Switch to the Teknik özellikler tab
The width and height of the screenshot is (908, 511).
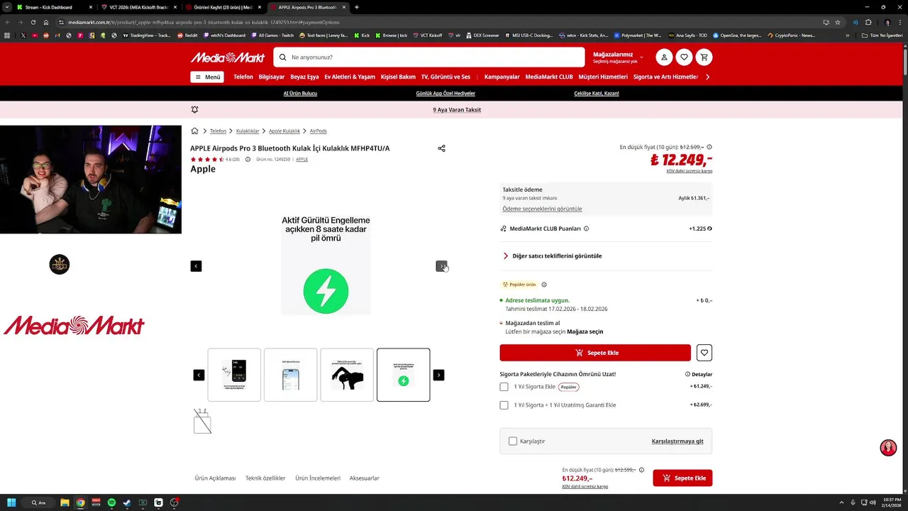point(265,478)
